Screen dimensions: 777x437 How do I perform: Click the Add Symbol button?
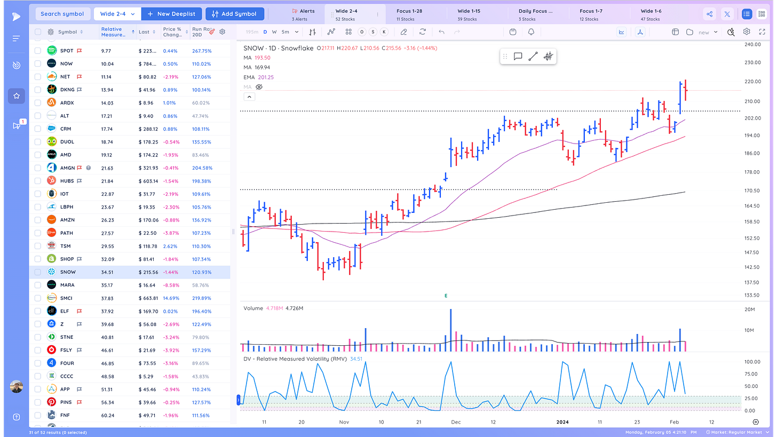[x=234, y=14]
